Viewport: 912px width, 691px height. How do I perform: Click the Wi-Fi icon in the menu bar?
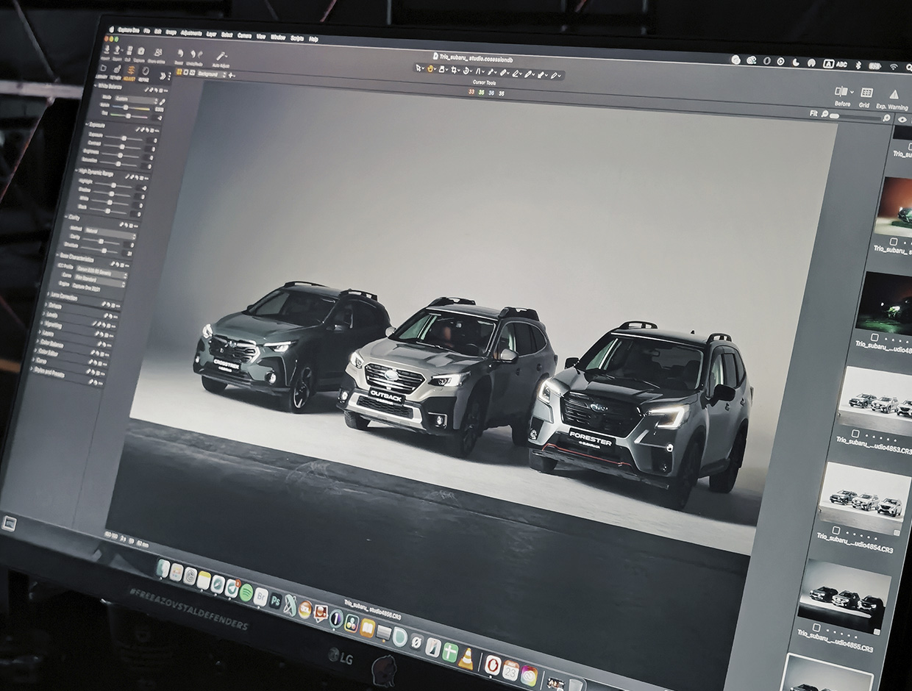894,67
